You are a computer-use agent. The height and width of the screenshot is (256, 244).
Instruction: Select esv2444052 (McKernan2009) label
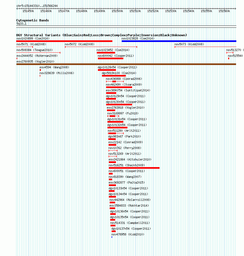37,56
